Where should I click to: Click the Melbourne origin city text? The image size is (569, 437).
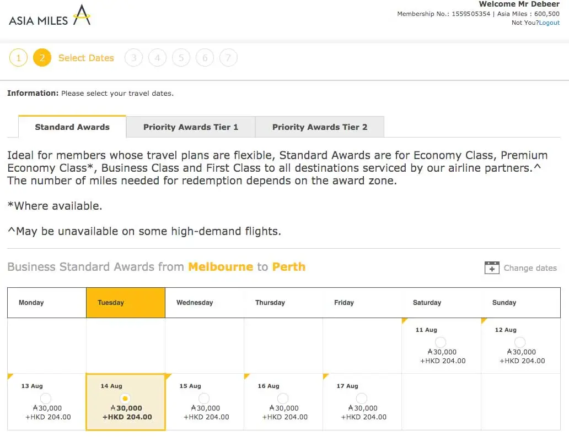(x=221, y=267)
